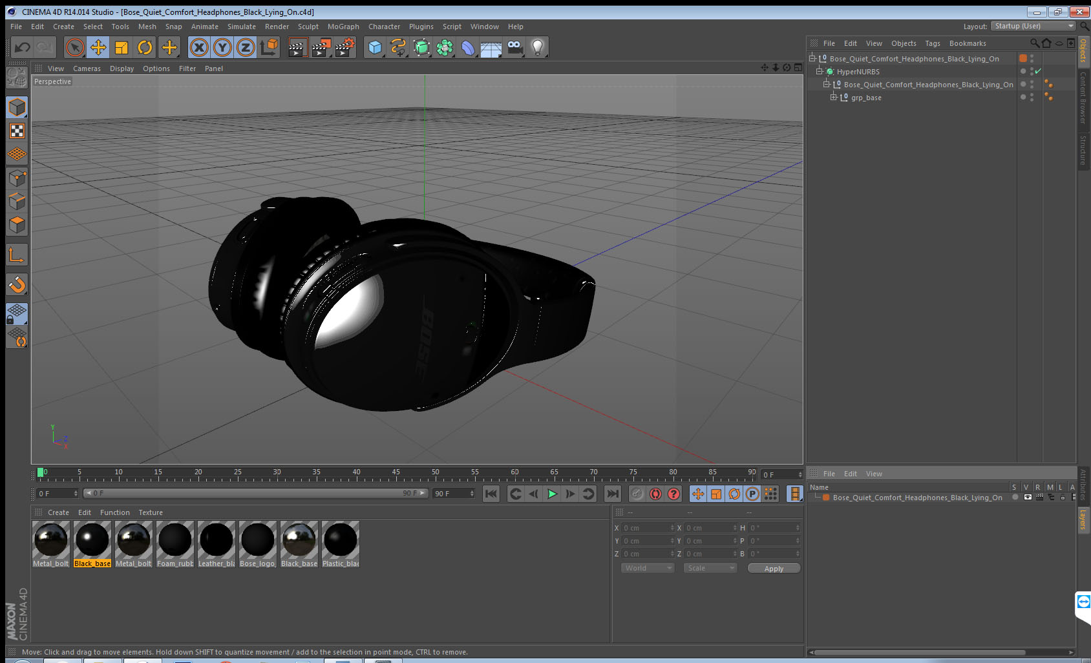Switch to Model mode

point(17,107)
